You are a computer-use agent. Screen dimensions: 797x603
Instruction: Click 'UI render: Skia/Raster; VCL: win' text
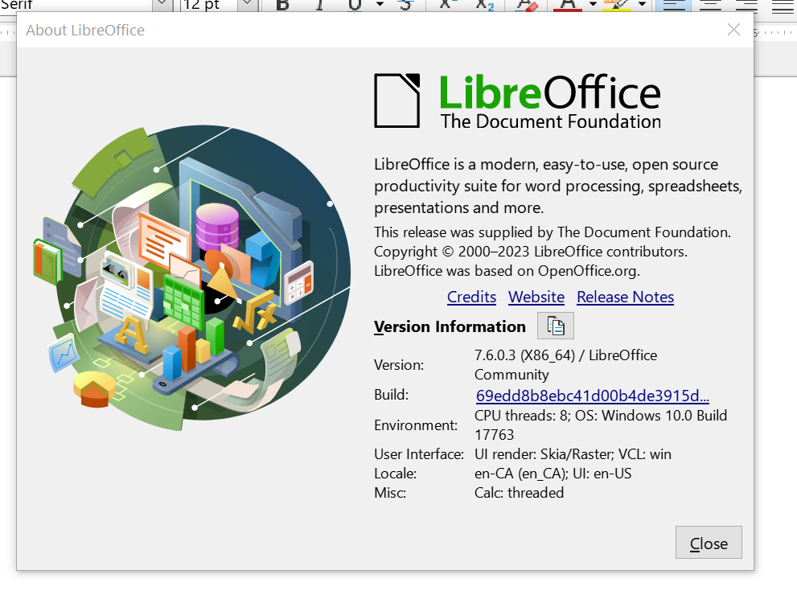tap(573, 453)
